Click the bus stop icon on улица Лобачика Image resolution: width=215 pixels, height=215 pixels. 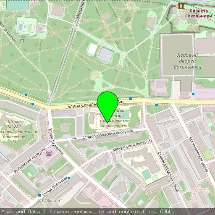(x=69, y=178)
